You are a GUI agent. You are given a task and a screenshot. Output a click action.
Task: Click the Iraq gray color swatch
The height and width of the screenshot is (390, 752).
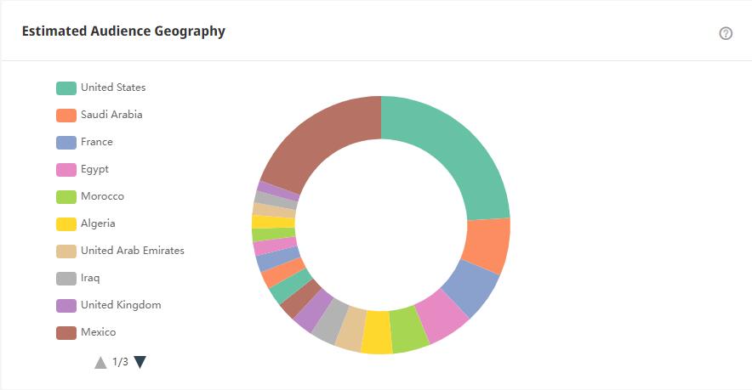pos(66,279)
